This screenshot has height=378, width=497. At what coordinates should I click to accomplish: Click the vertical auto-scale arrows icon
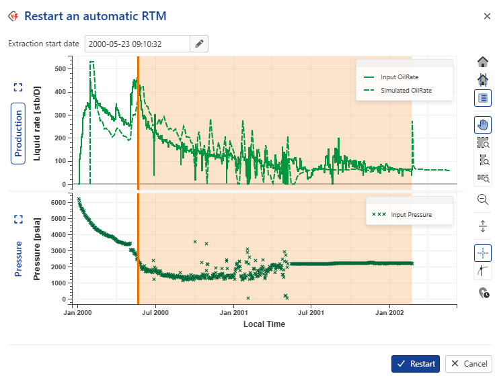[483, 226]
